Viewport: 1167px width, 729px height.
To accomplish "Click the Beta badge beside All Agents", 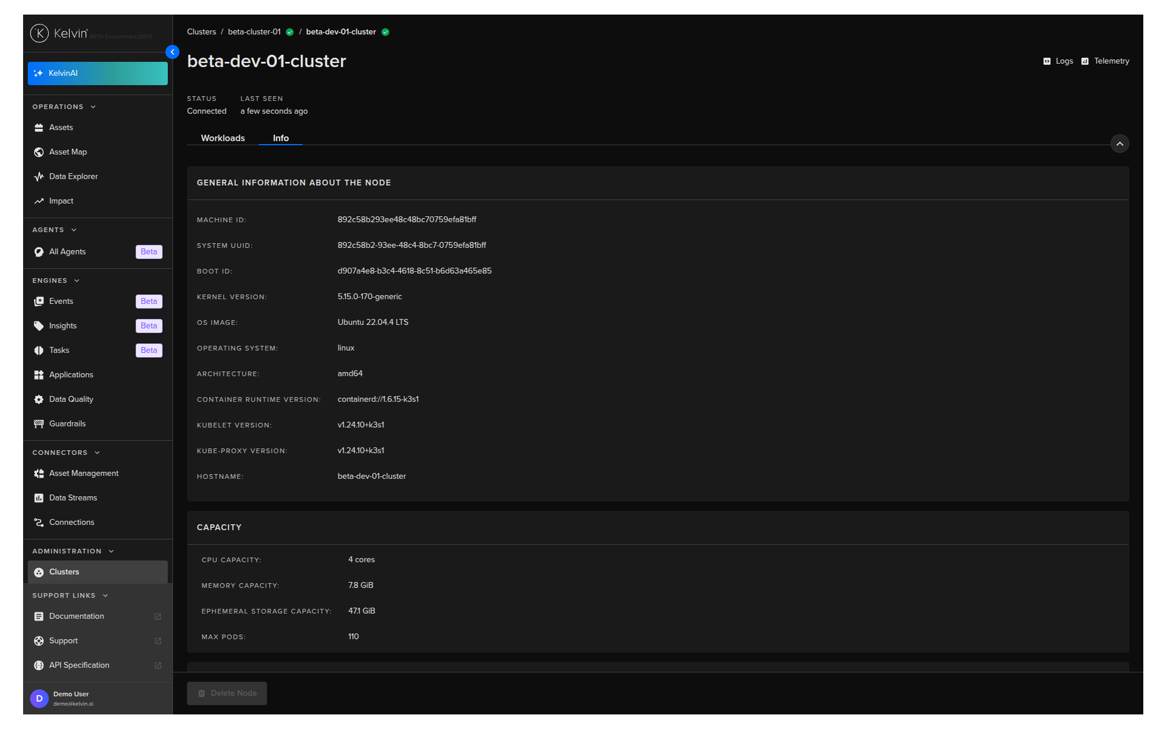I will 149,252.
